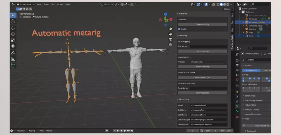The height and width of the screenshot is (135, 281).
Task: Select the Scale tool
Action: pos(13,40)
